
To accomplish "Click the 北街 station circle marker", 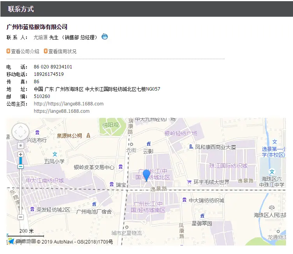I will [132, 144].
